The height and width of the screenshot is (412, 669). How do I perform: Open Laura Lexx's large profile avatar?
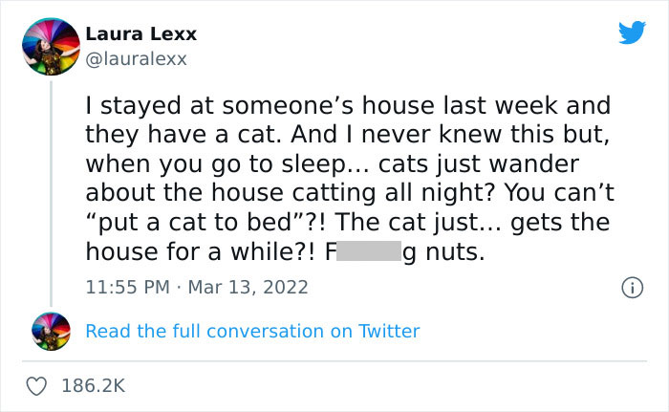tap(51, 45)
